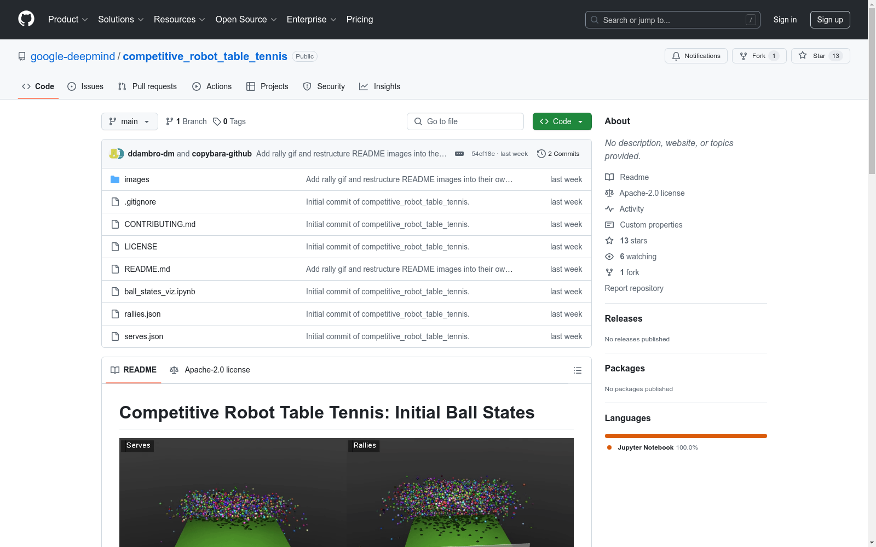This screenshot has width=876, height=547.
Task: Click the Rallies visualization image
Action: [x=460, y=492]
